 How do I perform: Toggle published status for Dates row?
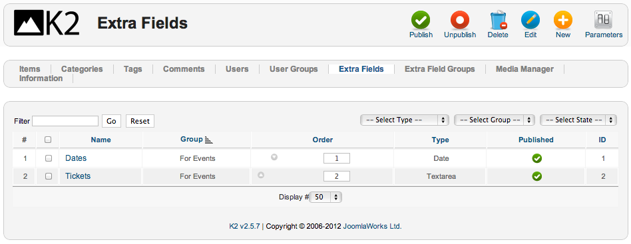537,158
